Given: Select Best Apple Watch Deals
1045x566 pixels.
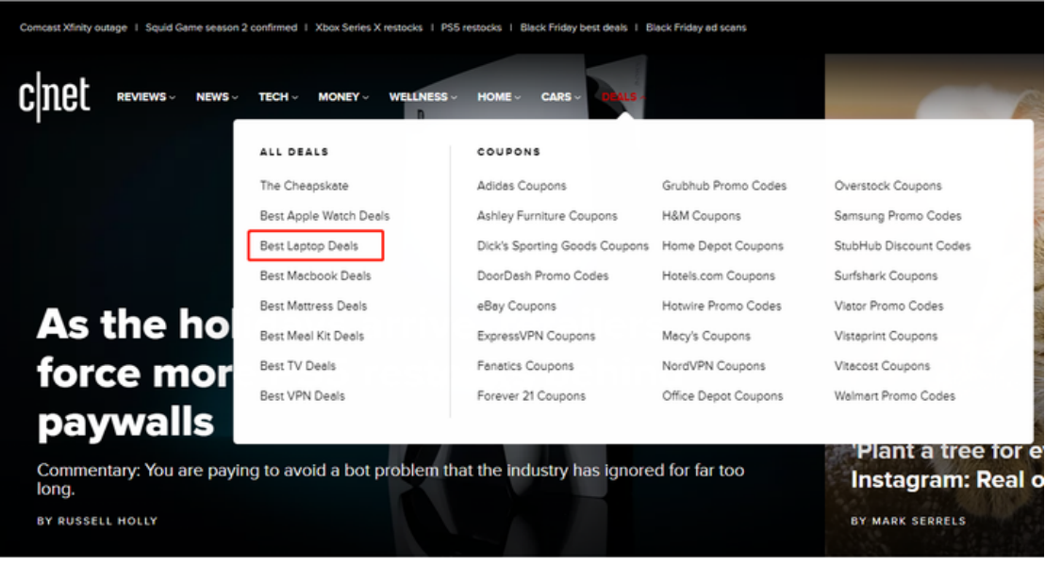Looking at the screenshot, I should point(324,216).
